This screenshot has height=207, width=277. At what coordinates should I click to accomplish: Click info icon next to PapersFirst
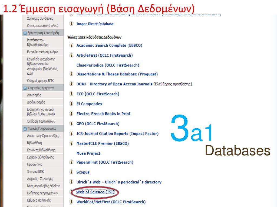(71, 162)
